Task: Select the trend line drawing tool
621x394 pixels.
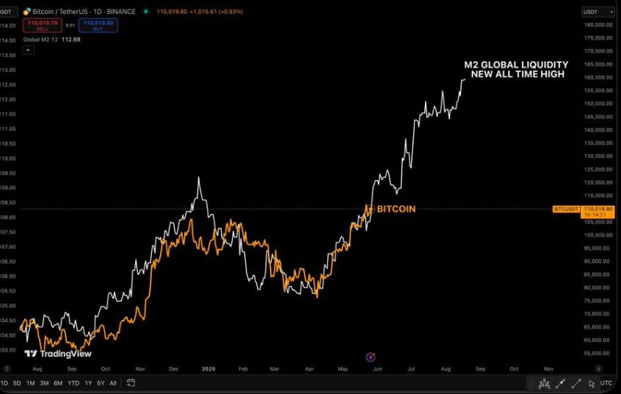Action: point(576,383)
